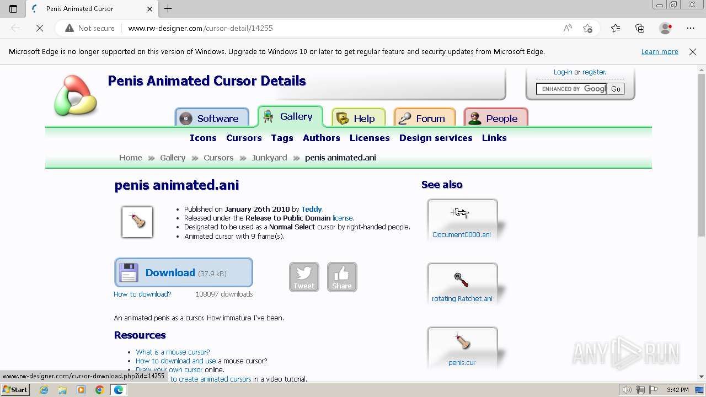Viewport: 706px width, 397px height.
Task: Click the Tweet button
Action: [304, 277]
